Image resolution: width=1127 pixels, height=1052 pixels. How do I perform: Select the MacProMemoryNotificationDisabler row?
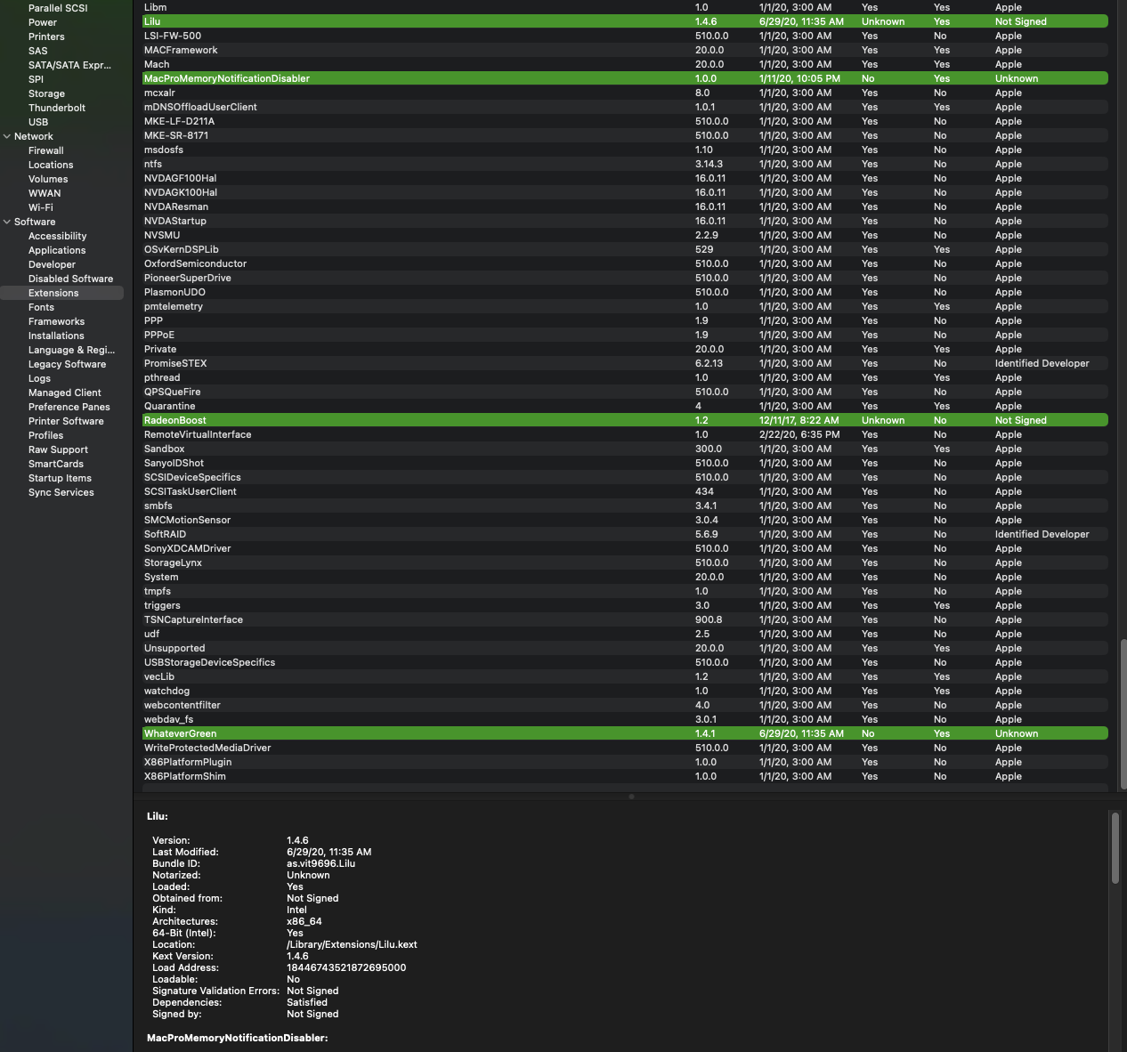click(x=625, y=78)
